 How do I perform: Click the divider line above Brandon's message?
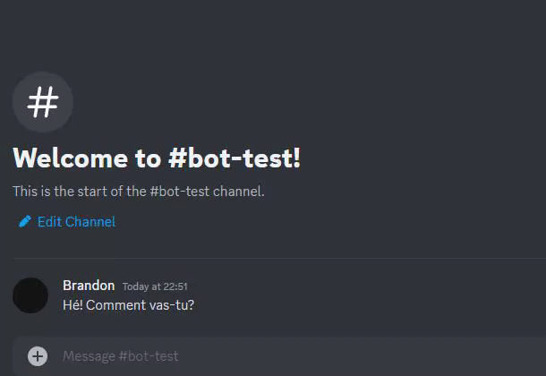[280, 259]
